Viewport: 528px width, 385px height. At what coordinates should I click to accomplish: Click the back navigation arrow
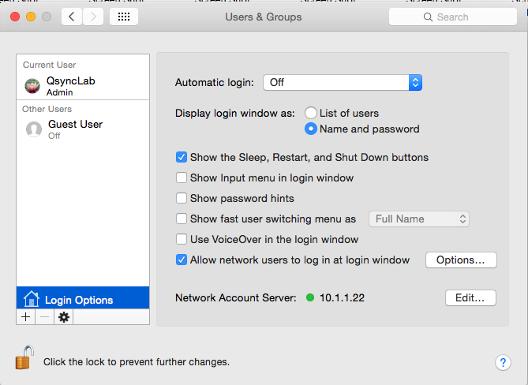pos(72,17)
